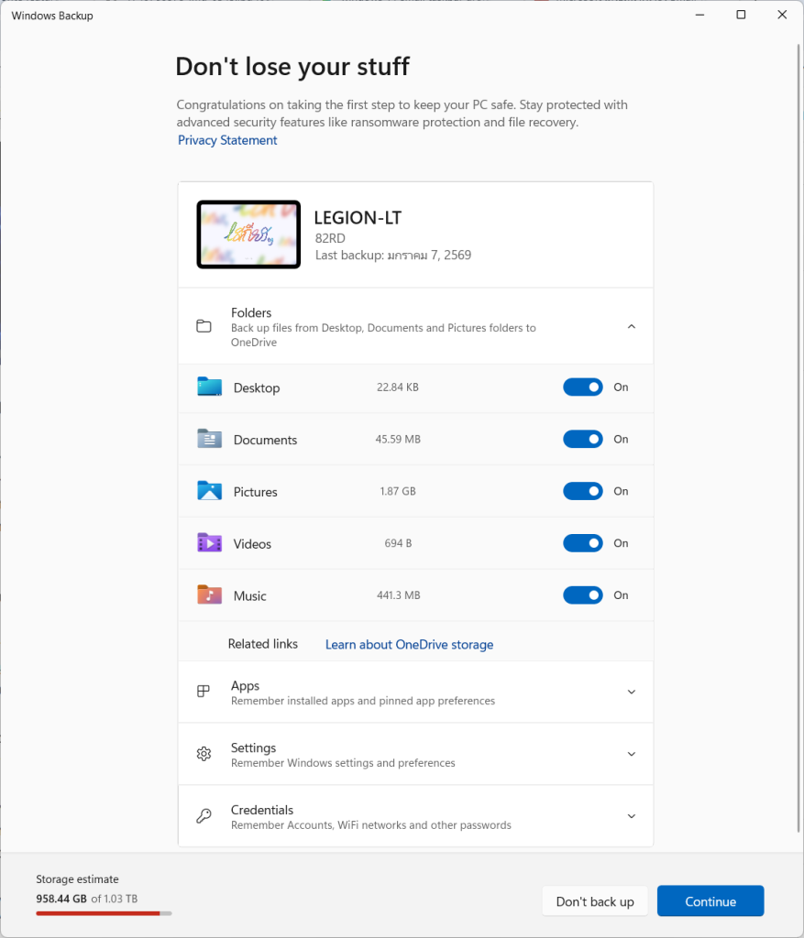This screenshot has height=938, width=804.
Task: Click the Credentials key icon
Action: [x=204, y=816]
